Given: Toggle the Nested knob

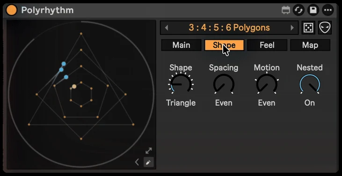Looking at the screenshot, I should click(x=310, y=84).
